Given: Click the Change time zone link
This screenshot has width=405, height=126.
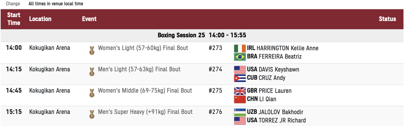Looking at the screenshot, I should coord(12,4).
